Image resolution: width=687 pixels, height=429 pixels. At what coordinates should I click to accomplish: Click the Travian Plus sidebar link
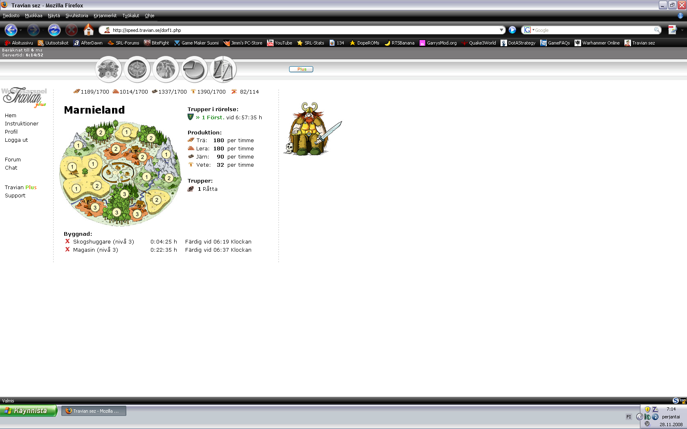21,188
